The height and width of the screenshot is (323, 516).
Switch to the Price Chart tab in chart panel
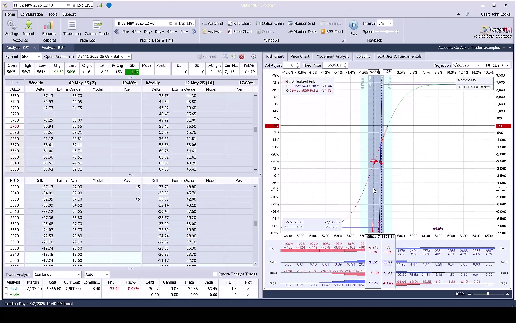pyautogui.click(x=300, y=56)
